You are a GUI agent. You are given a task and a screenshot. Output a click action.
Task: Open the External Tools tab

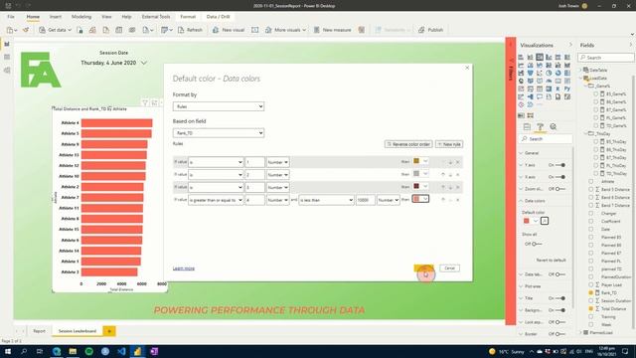(156, 17)
